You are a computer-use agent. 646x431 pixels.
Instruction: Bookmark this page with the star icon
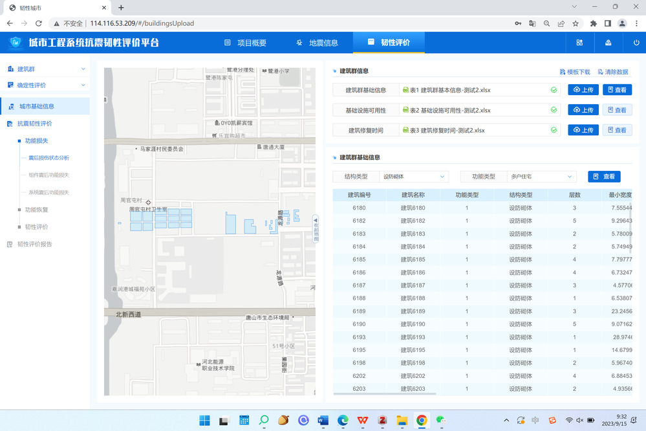(576, 23)
